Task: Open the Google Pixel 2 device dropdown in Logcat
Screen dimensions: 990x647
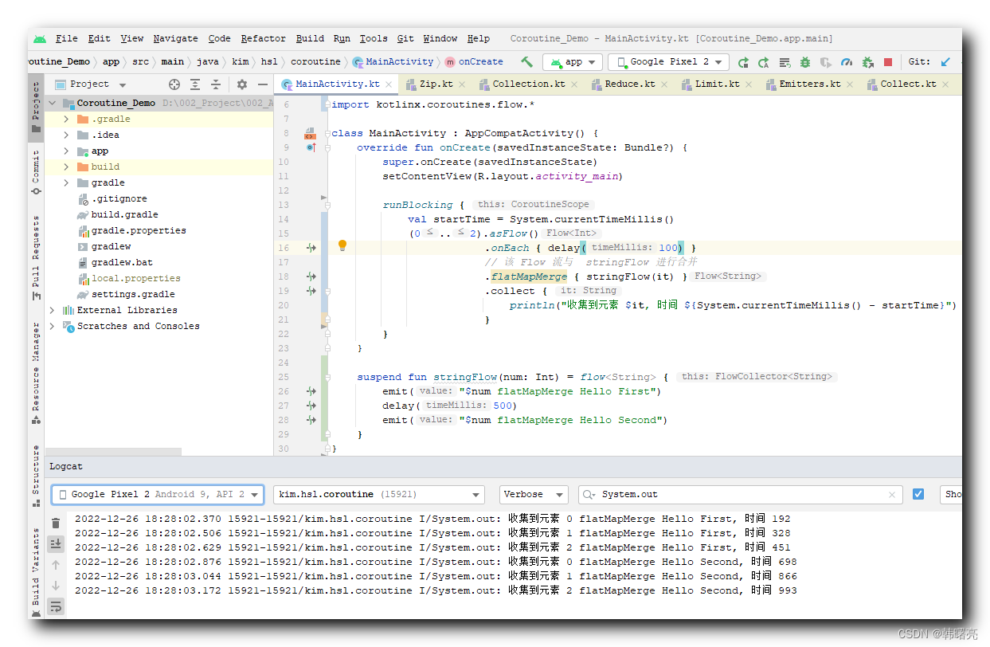Action: coord(157,494)
